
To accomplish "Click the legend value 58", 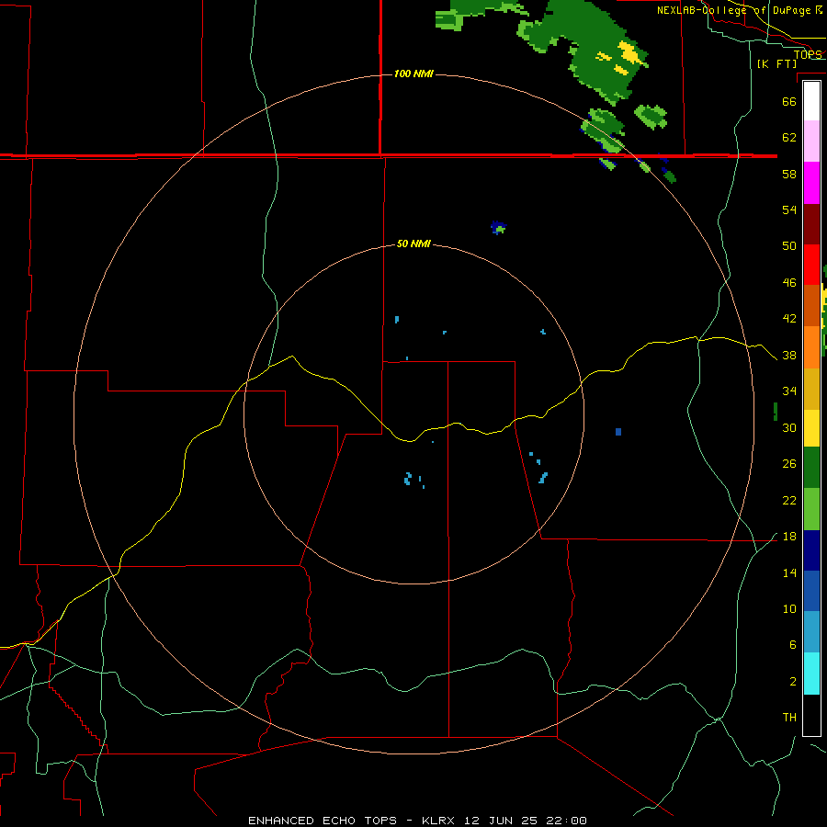I will [x=789, y=174].
